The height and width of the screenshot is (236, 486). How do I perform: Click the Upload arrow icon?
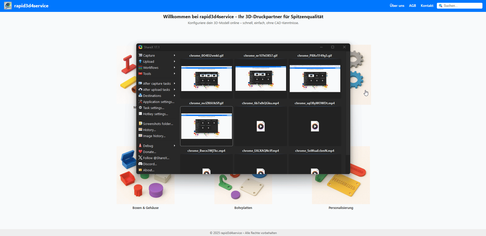pyautogui.click(x=140, y=61)
